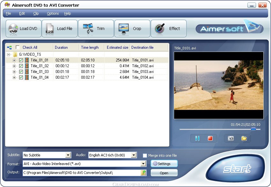This screenshot has width=271, height=187.
Task: Click the G:\VIDEO_TS folder icon
Action: (x=15, y=54)
